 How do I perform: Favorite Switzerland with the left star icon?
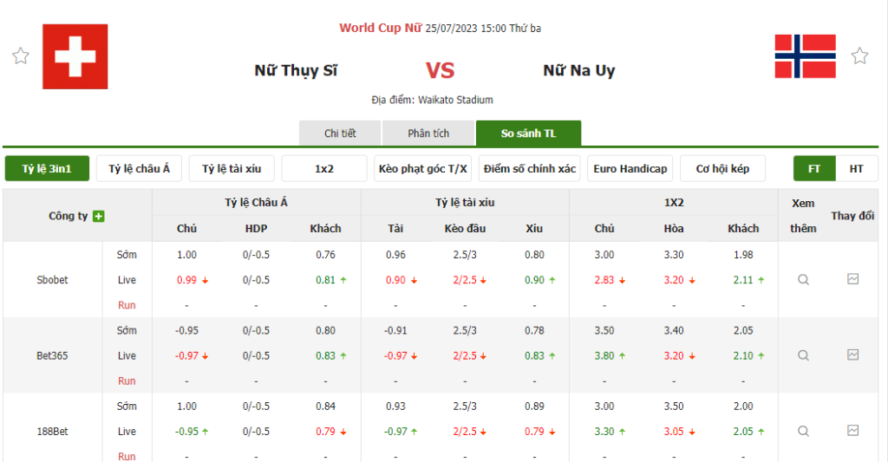[x=21, y=56]
